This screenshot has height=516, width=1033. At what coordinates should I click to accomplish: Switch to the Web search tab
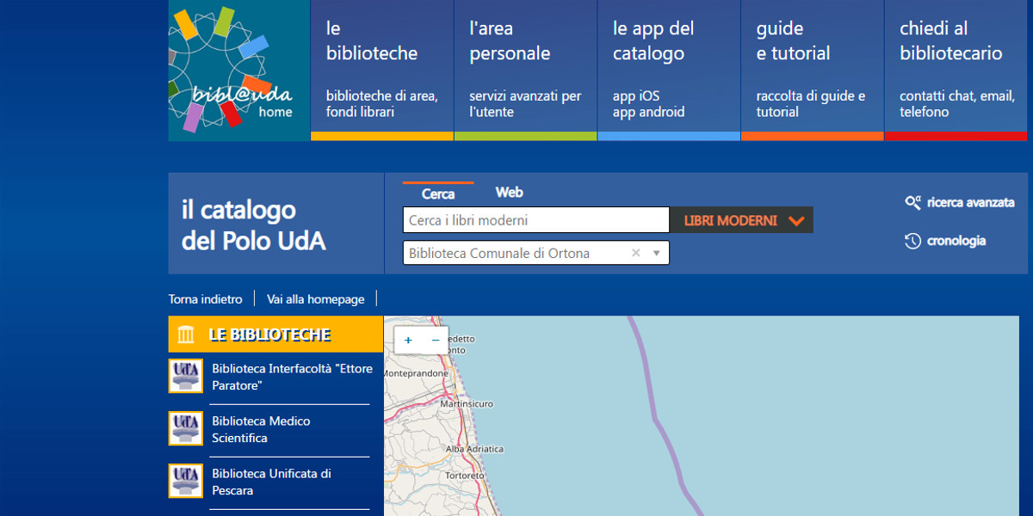point(509,193)
